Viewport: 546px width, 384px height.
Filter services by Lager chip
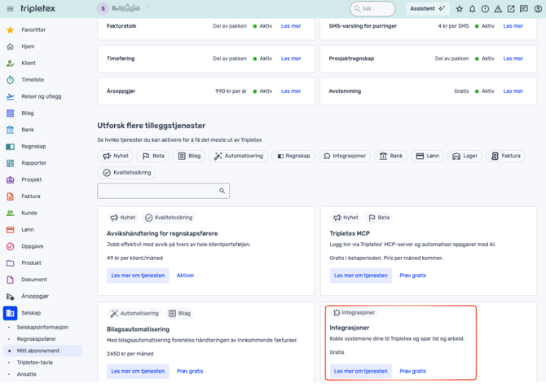point(465,156)
